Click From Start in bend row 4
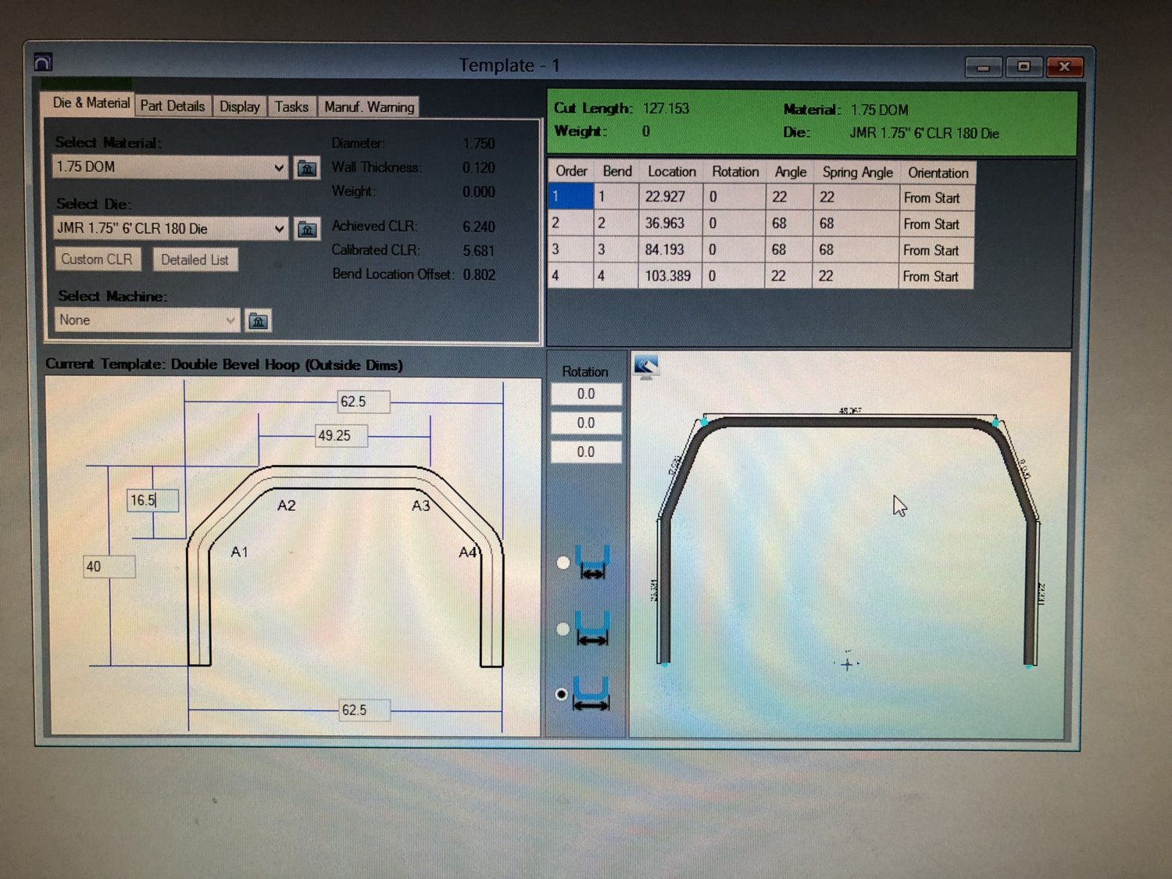Image resolution: width=1172 pixels, height=879 pixels. pos(935,277)
